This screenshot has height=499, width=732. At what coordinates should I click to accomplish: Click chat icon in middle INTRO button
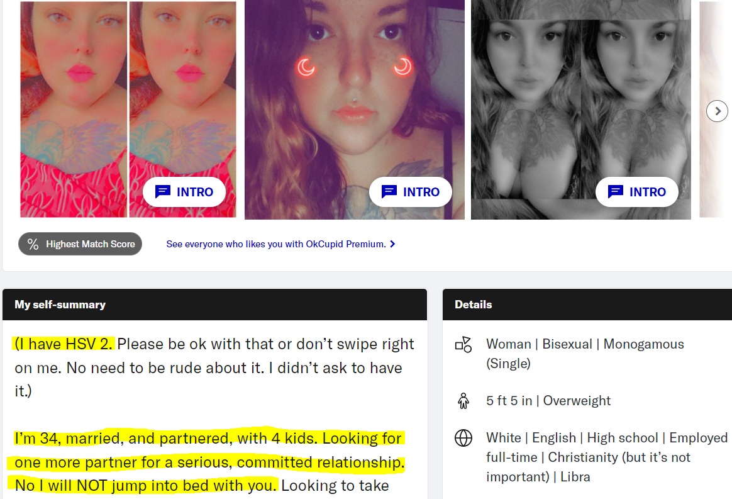click(389, 192)
